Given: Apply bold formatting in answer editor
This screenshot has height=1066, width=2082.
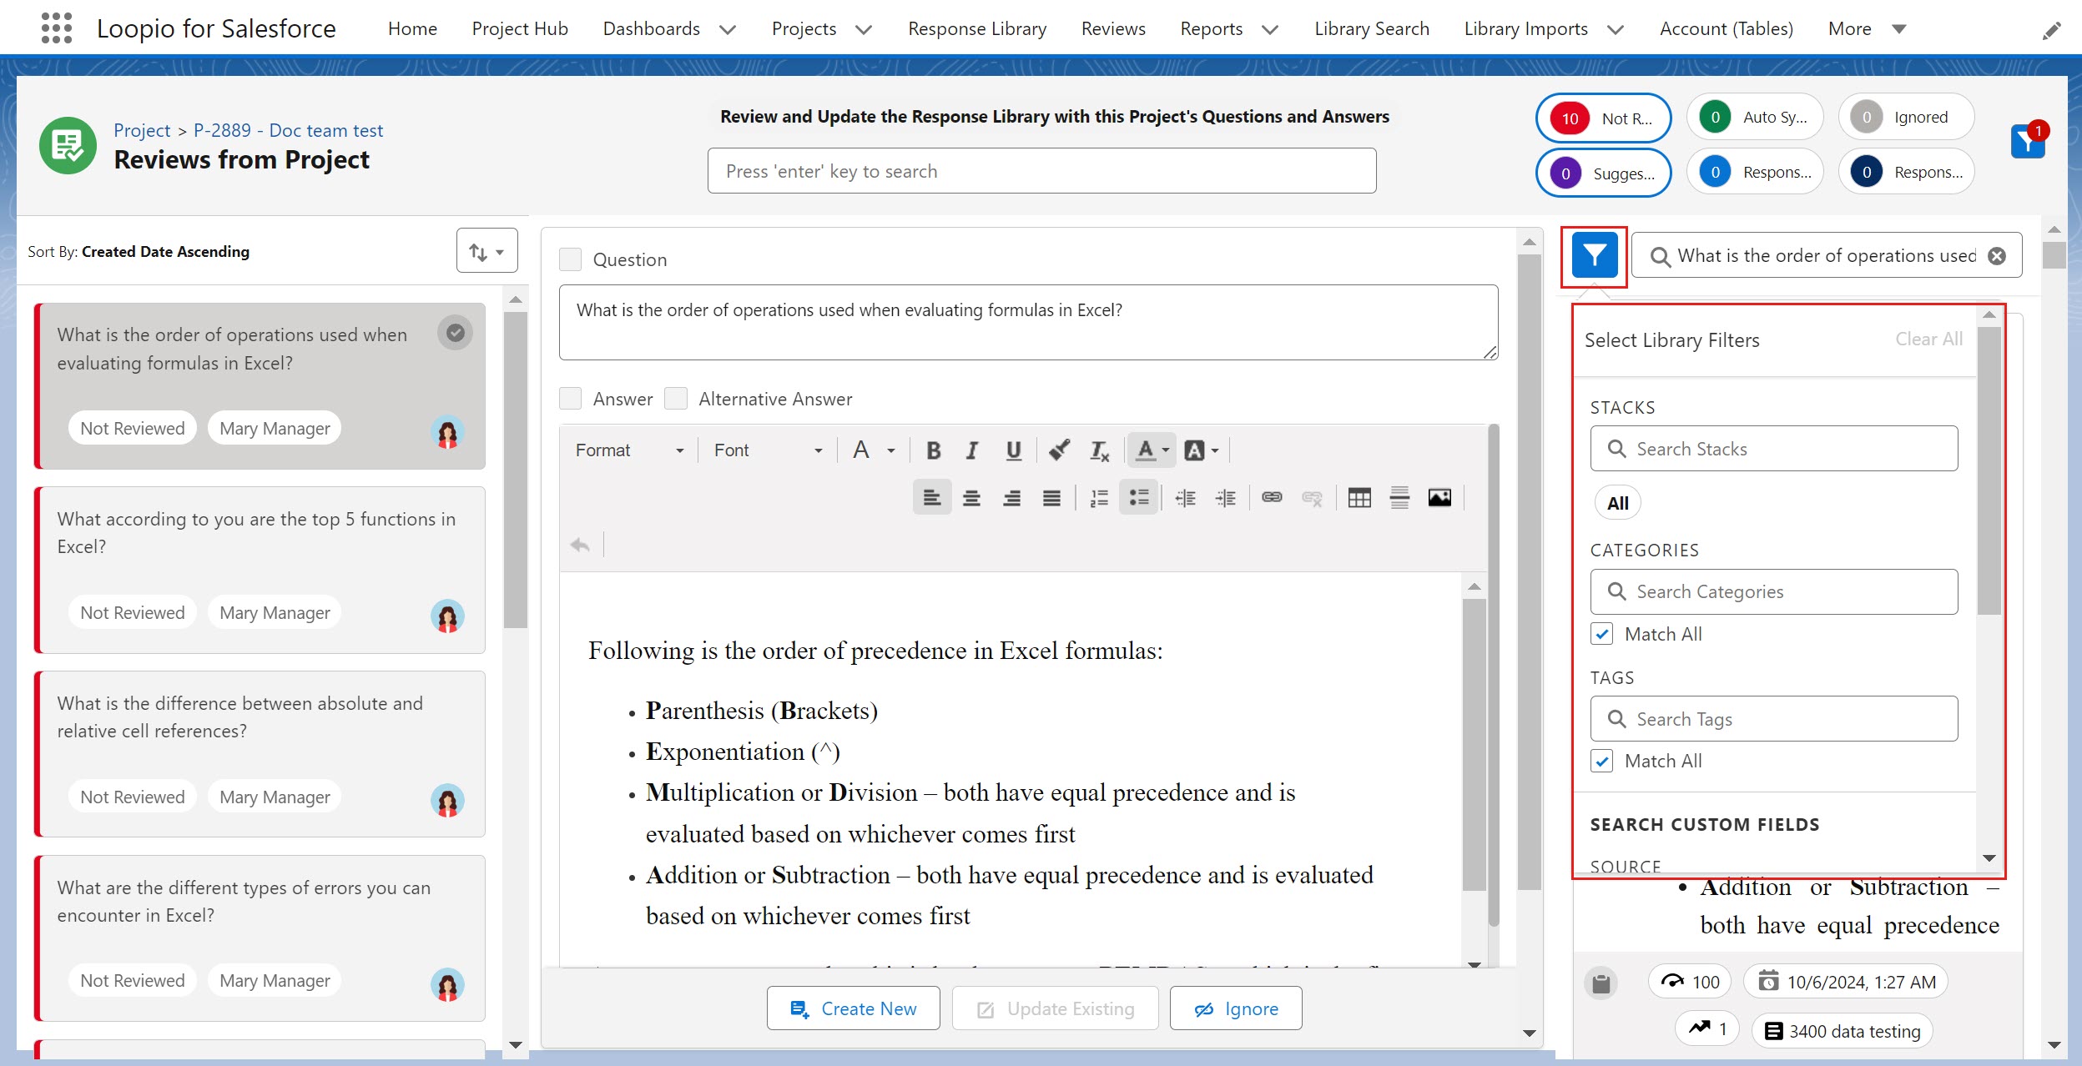Looking at the screenshot, I should tap(934, 450).
